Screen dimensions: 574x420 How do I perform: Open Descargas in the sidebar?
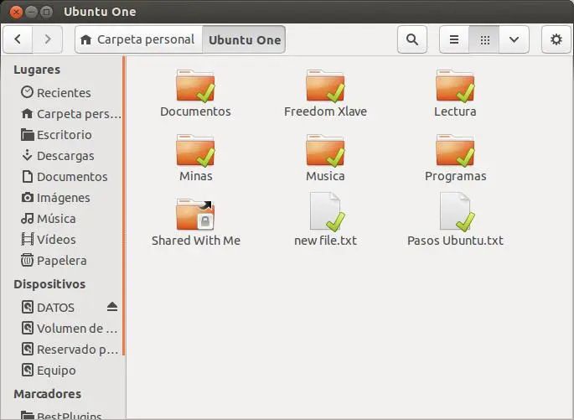(62, 156)
